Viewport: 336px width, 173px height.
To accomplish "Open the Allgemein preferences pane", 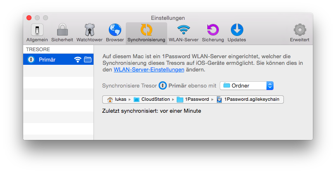I will [x=37, y=33].
